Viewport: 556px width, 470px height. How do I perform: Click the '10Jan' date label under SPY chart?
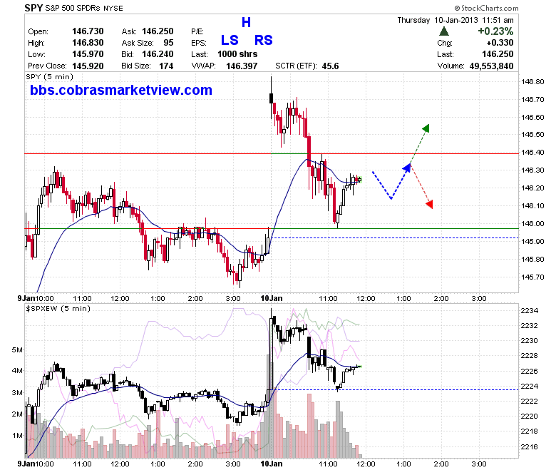[272, 298]
